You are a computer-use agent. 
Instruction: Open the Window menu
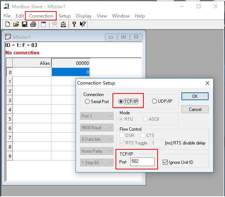point(121,16)
